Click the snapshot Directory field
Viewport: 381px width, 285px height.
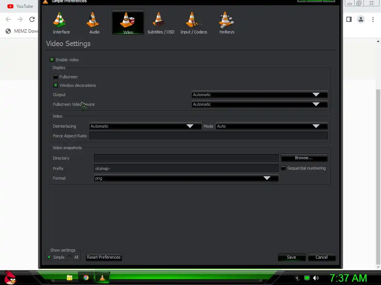click(186, 158)
